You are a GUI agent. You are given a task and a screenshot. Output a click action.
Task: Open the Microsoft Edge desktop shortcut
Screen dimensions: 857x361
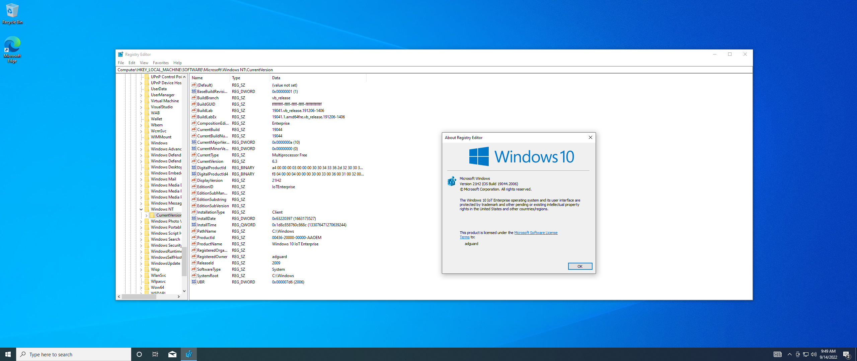[x=12, y=49]
